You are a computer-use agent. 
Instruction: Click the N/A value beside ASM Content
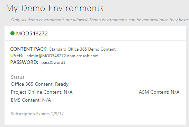pos(175,92)
